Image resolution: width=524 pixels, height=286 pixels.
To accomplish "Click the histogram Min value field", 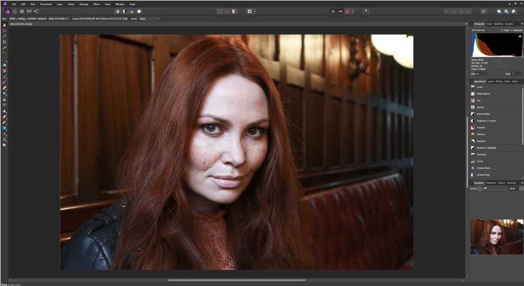I will pyautogui.click(x=482, y=73).
